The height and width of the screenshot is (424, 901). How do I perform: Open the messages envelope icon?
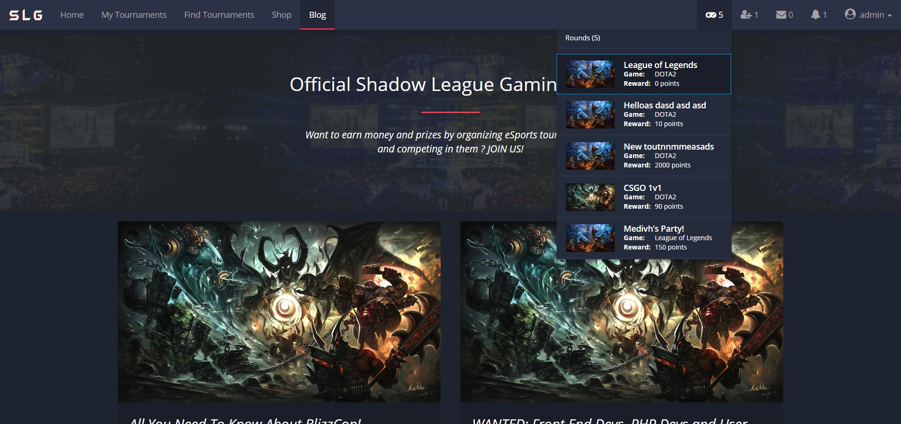781,14
